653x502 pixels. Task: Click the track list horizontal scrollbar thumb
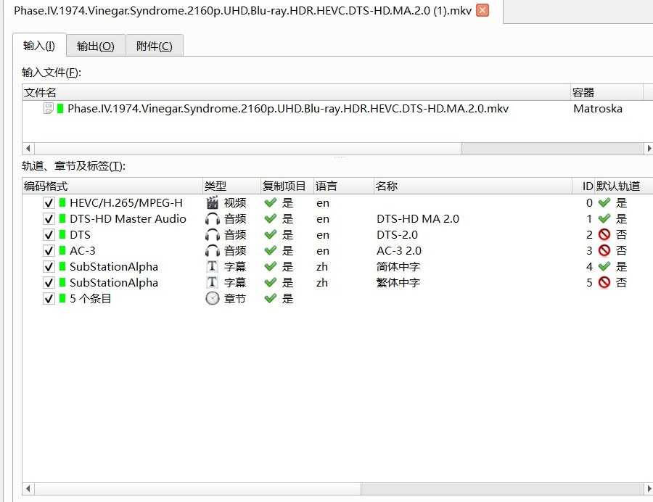tap(198, 489)
